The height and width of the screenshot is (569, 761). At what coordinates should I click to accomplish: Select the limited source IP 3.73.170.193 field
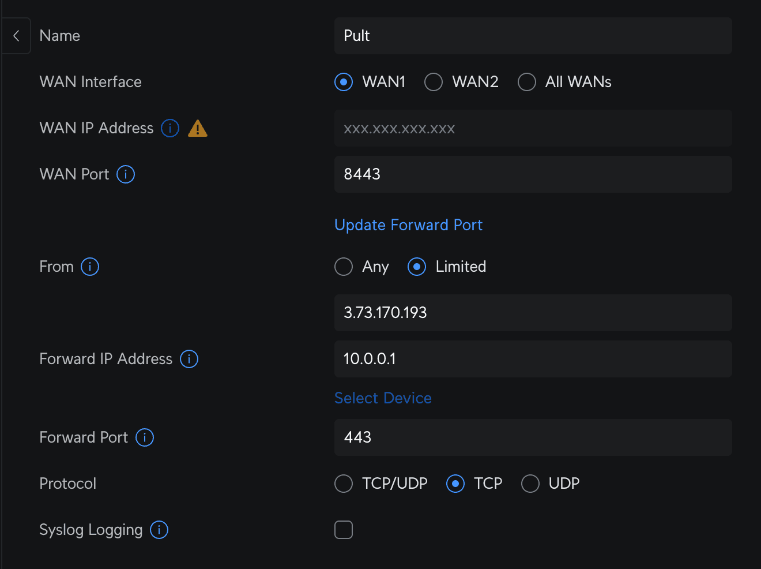click(533, 313)
